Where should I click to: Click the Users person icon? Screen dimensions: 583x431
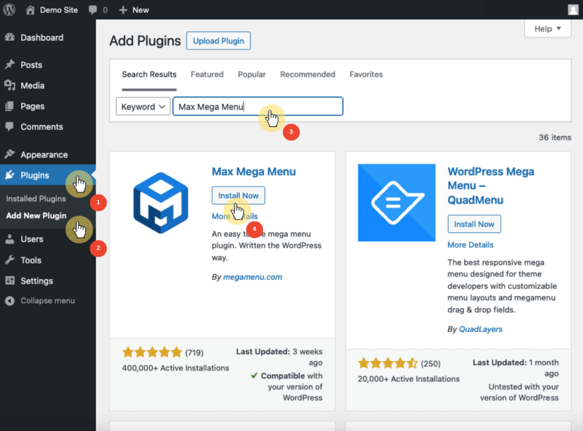click(x=10, y=239)
